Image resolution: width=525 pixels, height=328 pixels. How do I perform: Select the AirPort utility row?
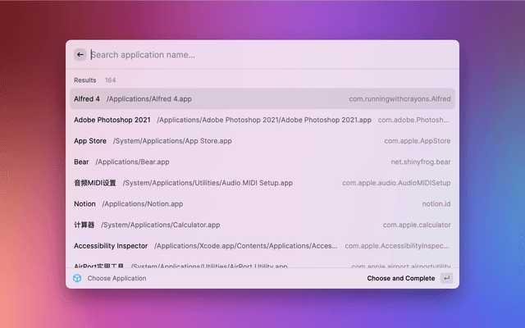pyautogui.click(x=99, y=265)
